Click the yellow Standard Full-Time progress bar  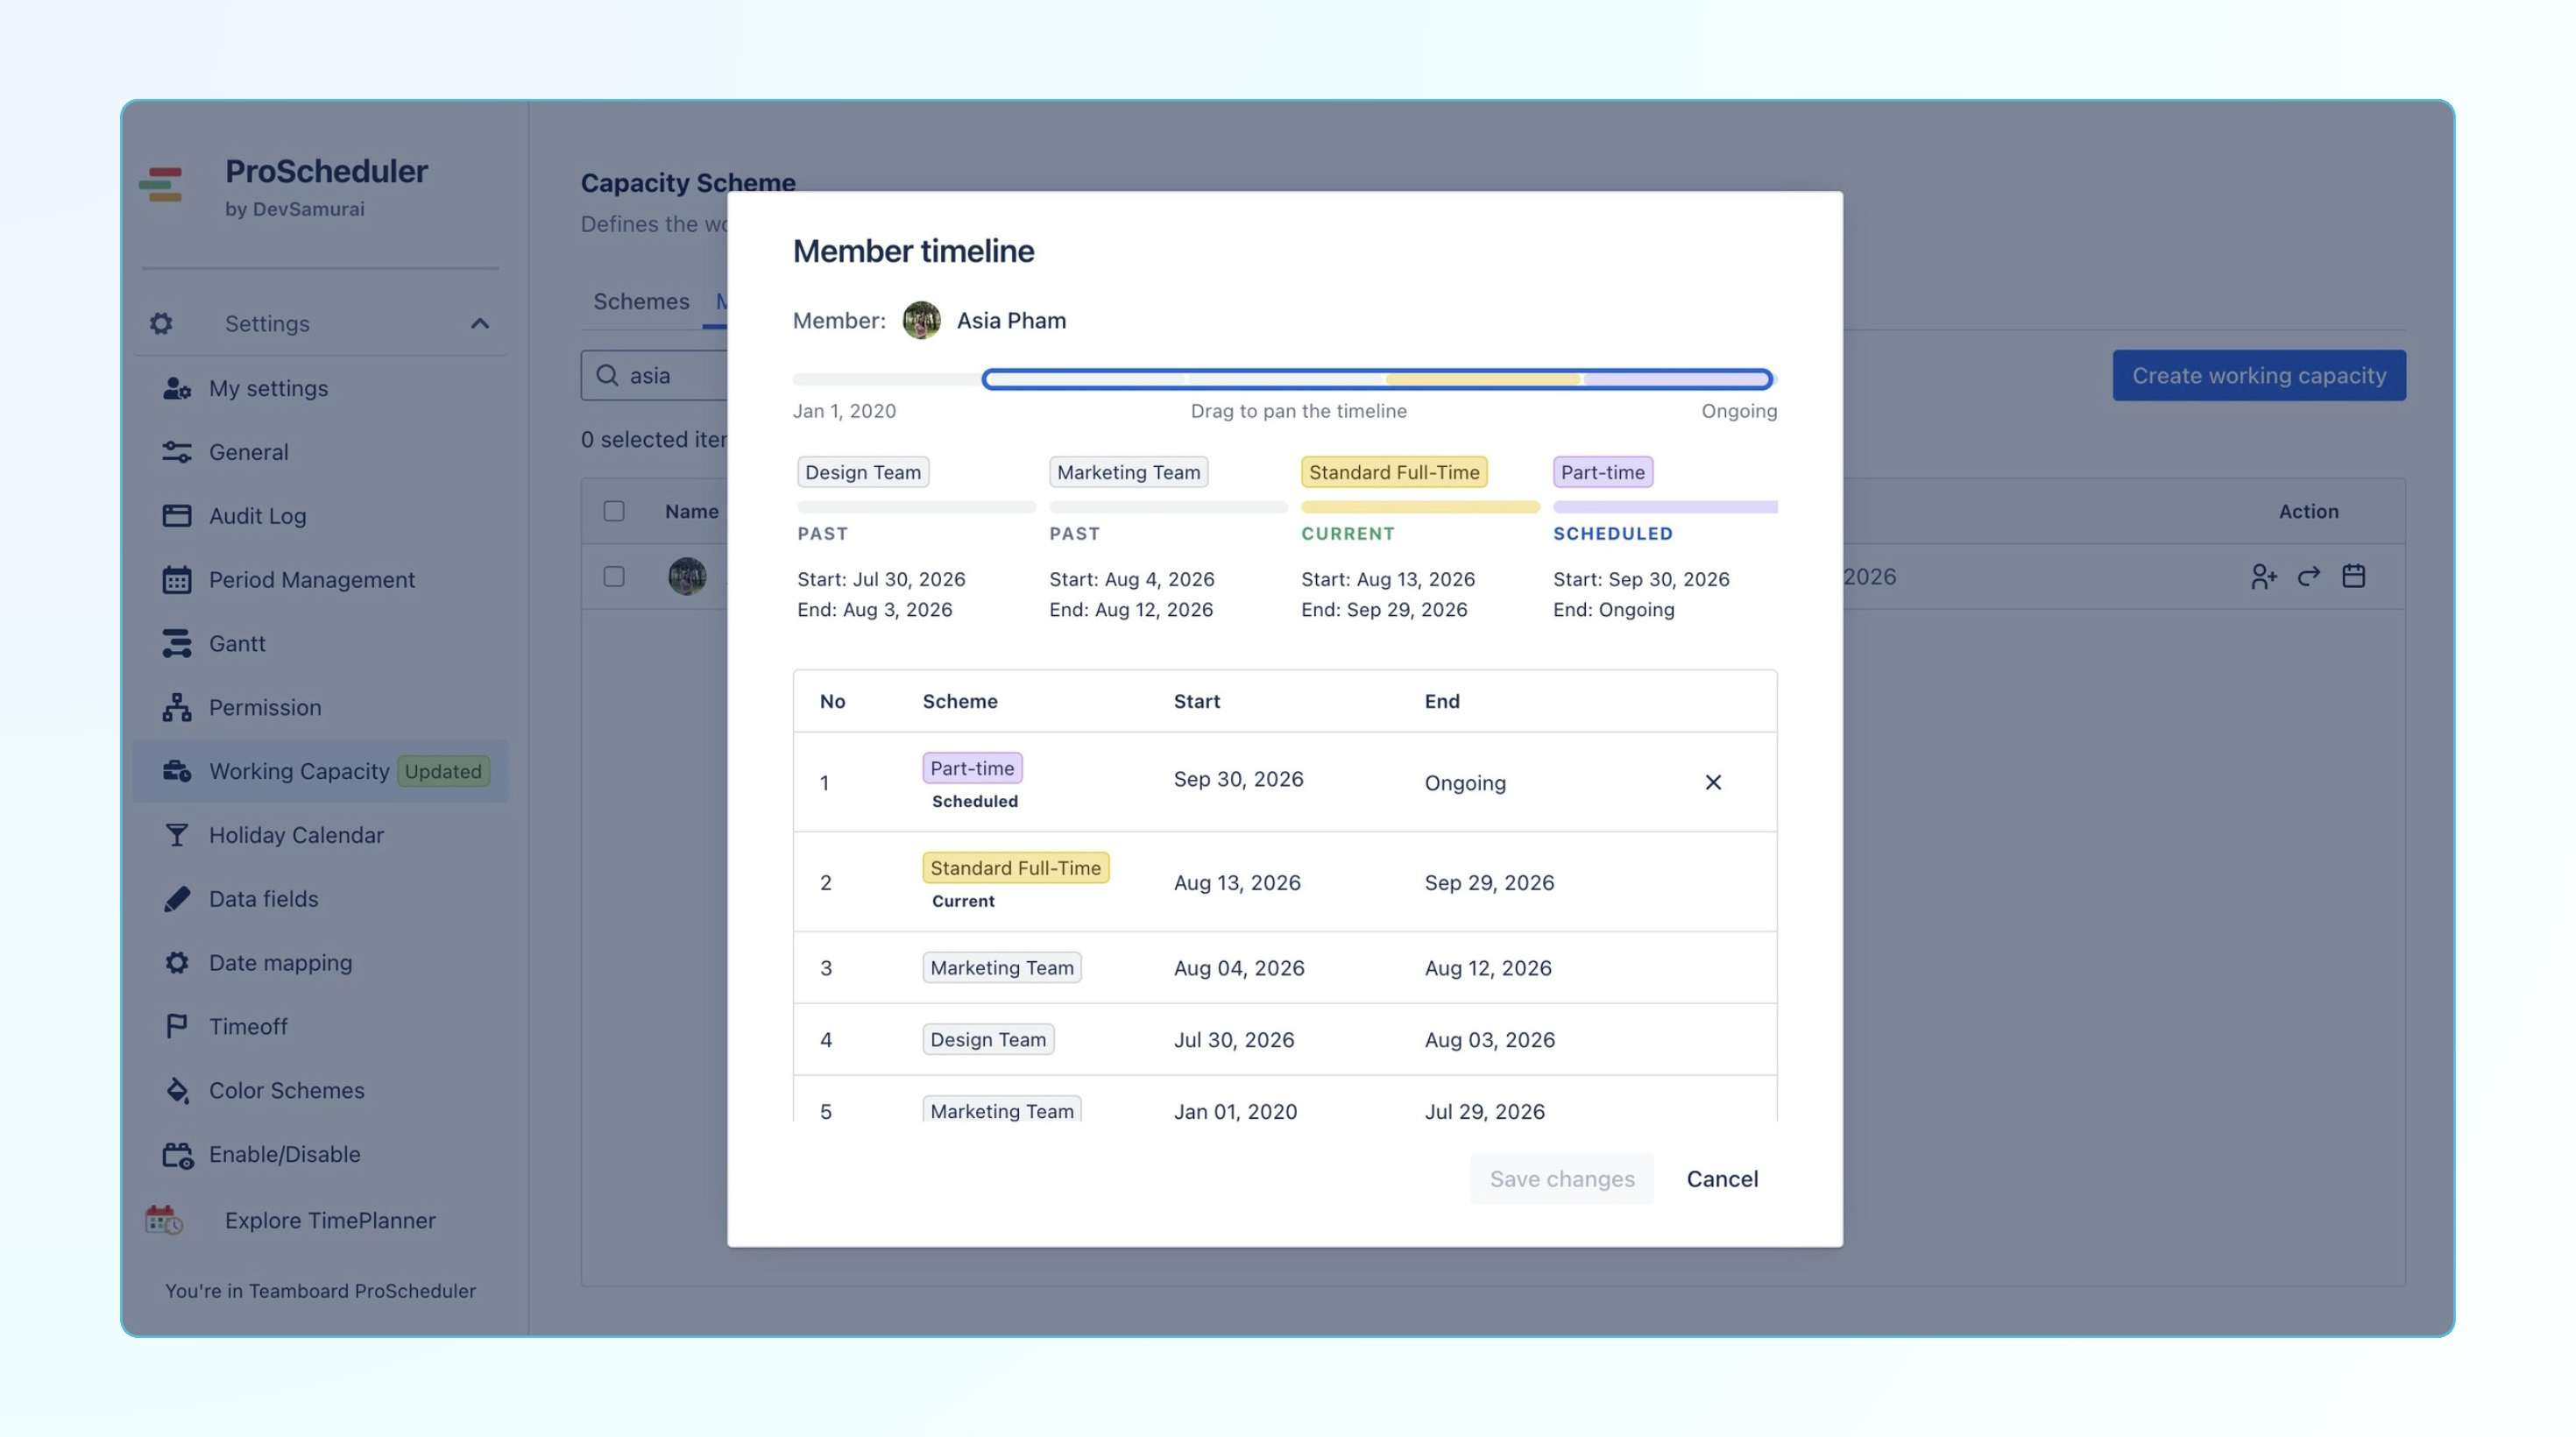click(1420, 507)
